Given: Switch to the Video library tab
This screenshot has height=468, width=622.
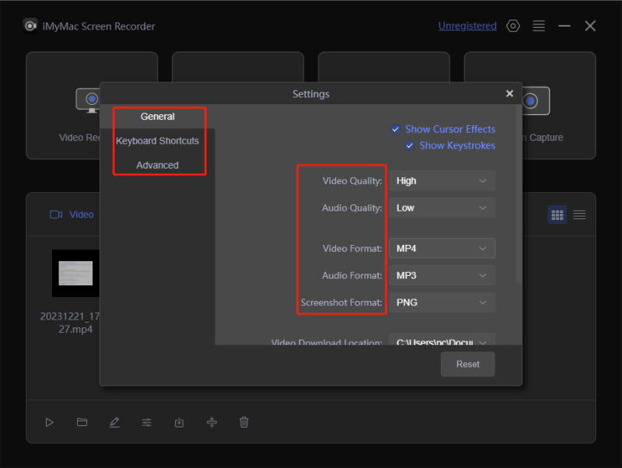Looking at the screenshot, I should point(72,215).
